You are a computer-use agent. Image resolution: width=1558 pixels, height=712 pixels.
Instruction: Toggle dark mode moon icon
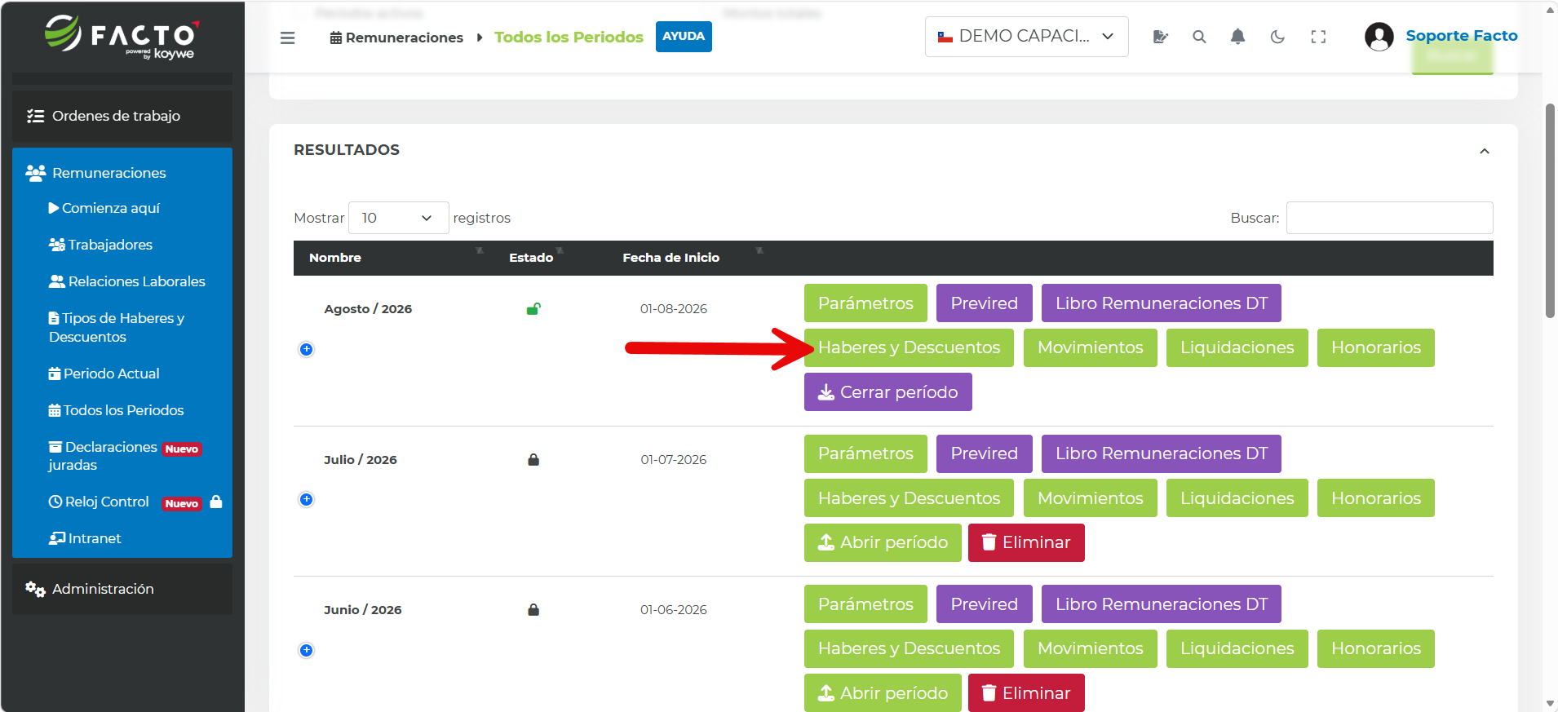click(1277, 37)
